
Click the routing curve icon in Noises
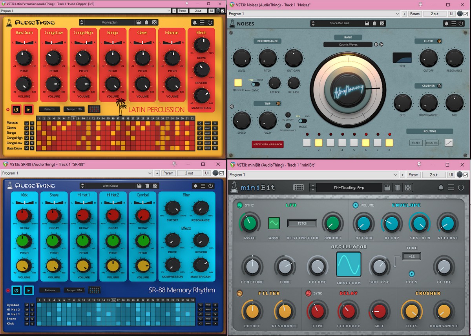(449, 143)
